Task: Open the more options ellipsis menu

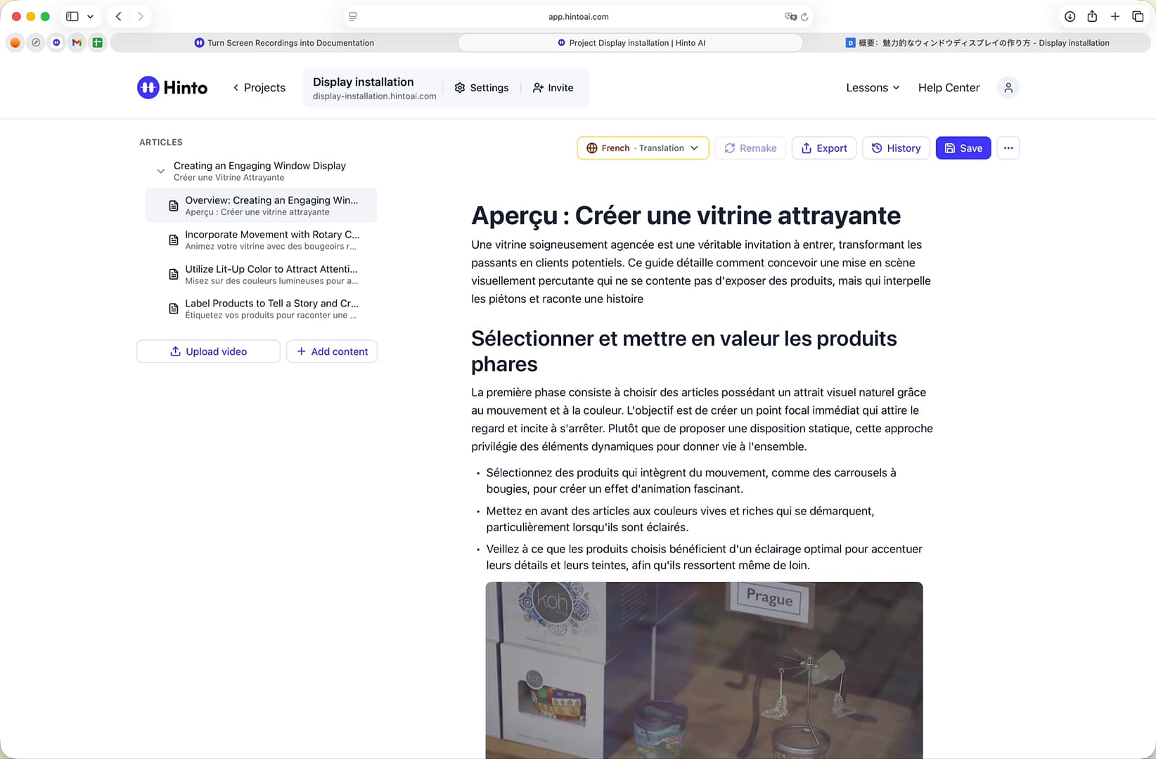Action: [1008, 148]
